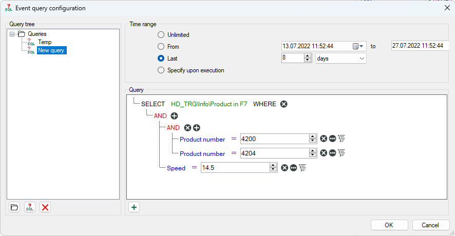Select the Unlimited time range option

[x=161, y=35]
